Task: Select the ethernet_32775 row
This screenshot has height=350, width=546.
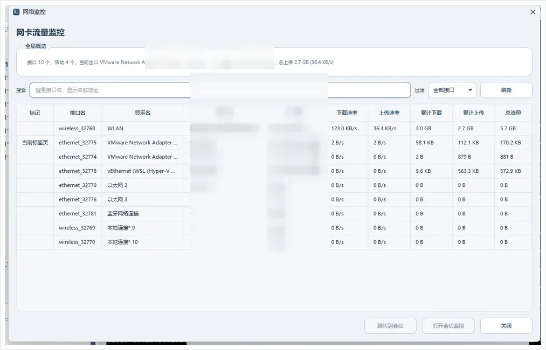Action: click(274, 143)
